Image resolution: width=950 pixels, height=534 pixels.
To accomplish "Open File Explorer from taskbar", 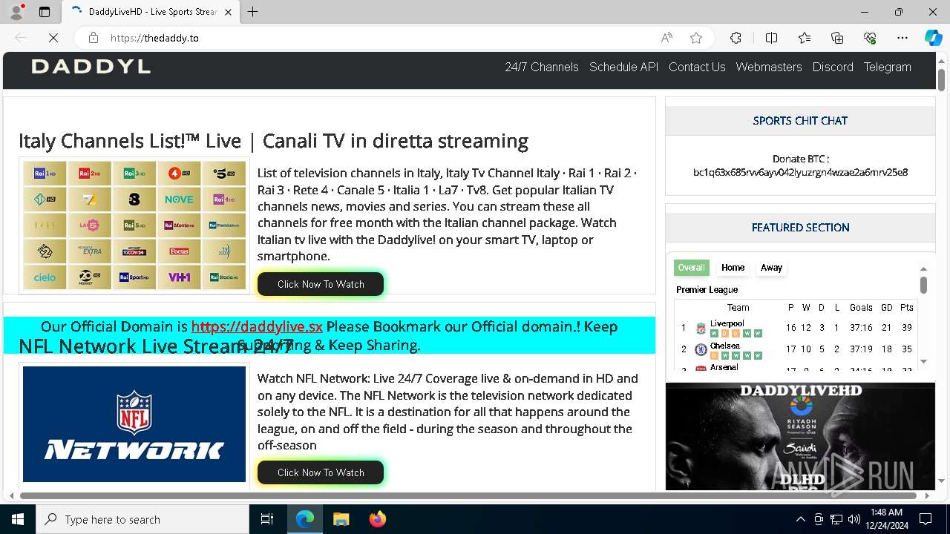I will (341, 519).
